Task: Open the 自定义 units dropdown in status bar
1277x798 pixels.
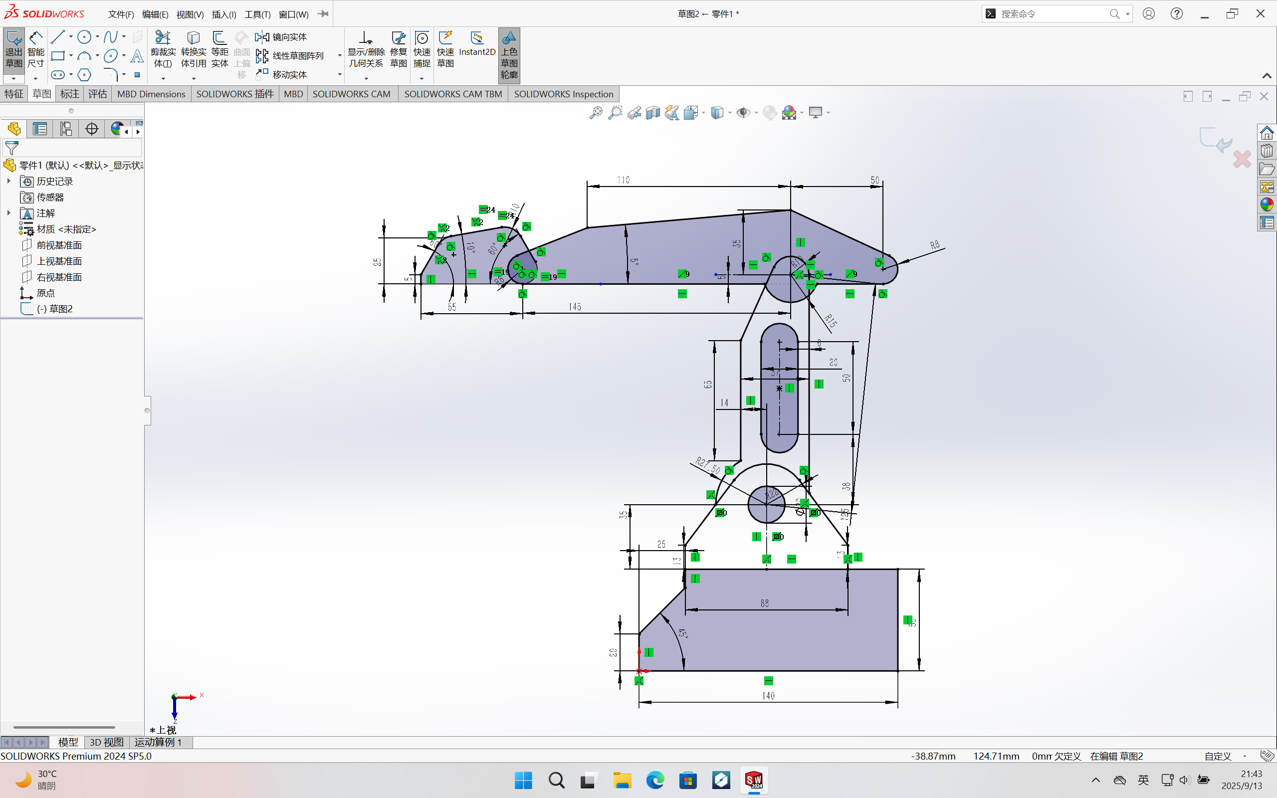Action: pos(1245,756)
